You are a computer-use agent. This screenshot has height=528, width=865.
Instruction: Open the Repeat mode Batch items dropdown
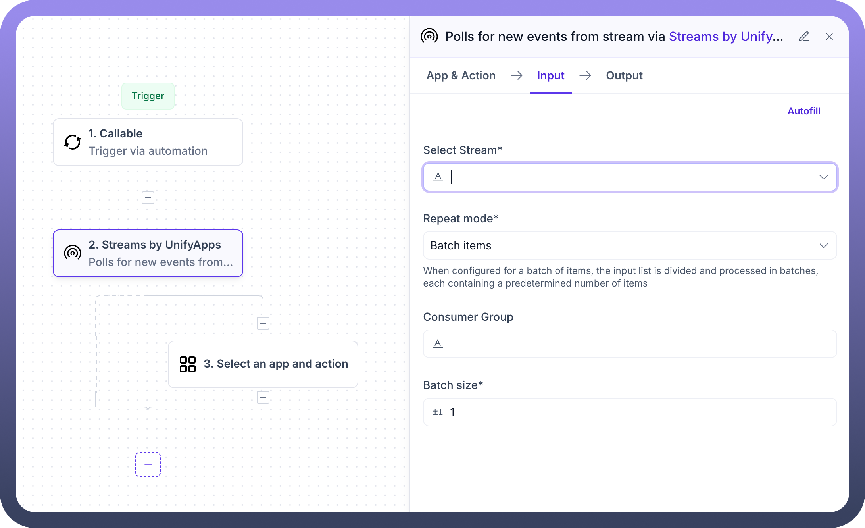[630, 245]
